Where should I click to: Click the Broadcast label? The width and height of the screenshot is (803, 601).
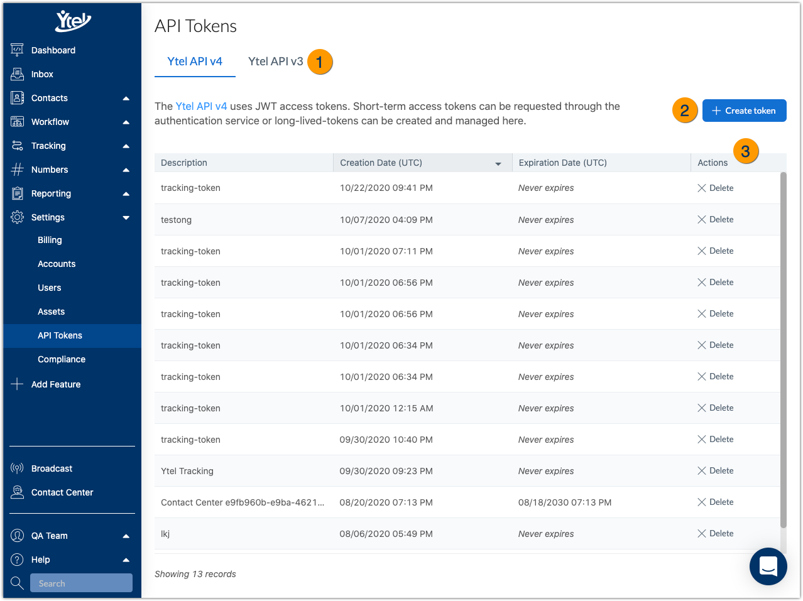(52, 468)
